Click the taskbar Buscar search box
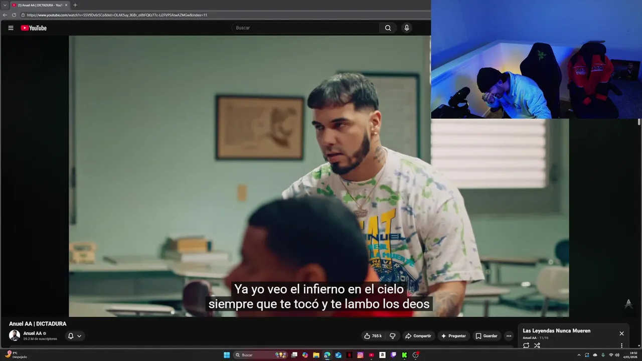This screenshot has width=642, height=361. point(261,355)
